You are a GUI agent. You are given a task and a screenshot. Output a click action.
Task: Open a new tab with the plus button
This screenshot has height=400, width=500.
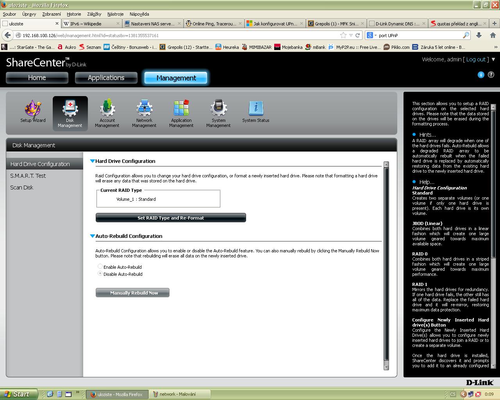[494, 23]
